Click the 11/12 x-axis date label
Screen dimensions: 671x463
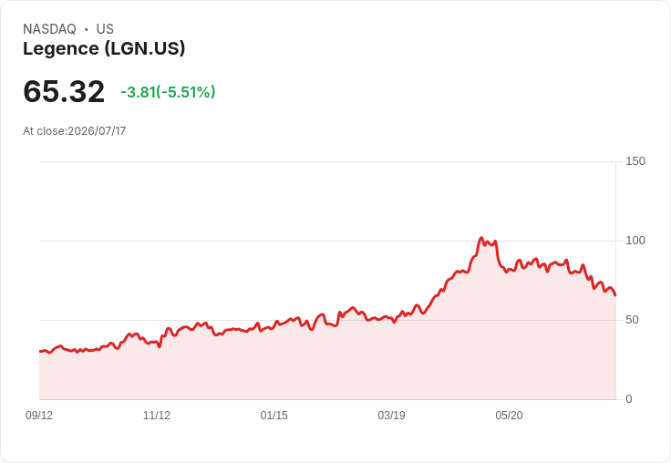pyautogui.click(x=157, y=416)
